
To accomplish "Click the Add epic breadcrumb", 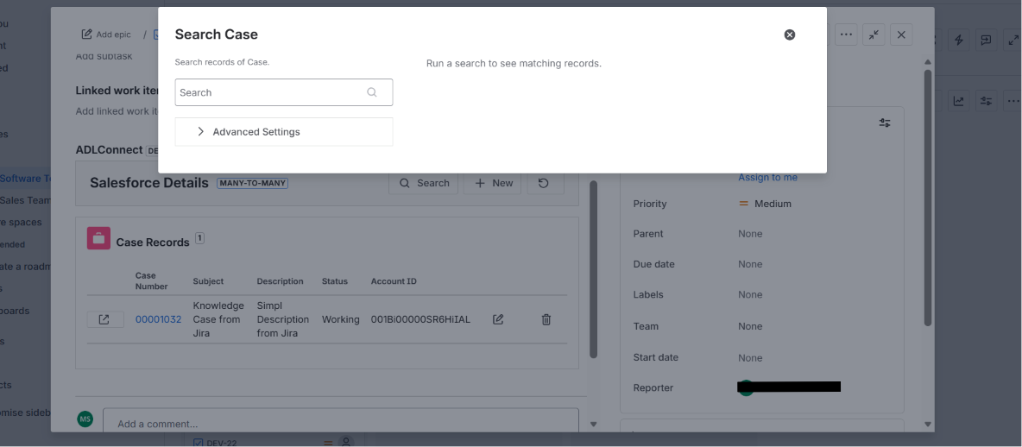I will coord(106,35).
